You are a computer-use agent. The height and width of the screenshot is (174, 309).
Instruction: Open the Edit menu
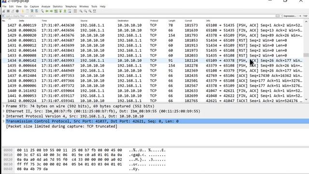point(11,6)
